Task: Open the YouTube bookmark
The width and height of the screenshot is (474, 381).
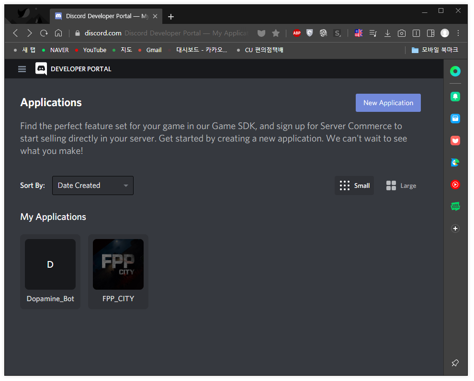Action: click(91, 50)
